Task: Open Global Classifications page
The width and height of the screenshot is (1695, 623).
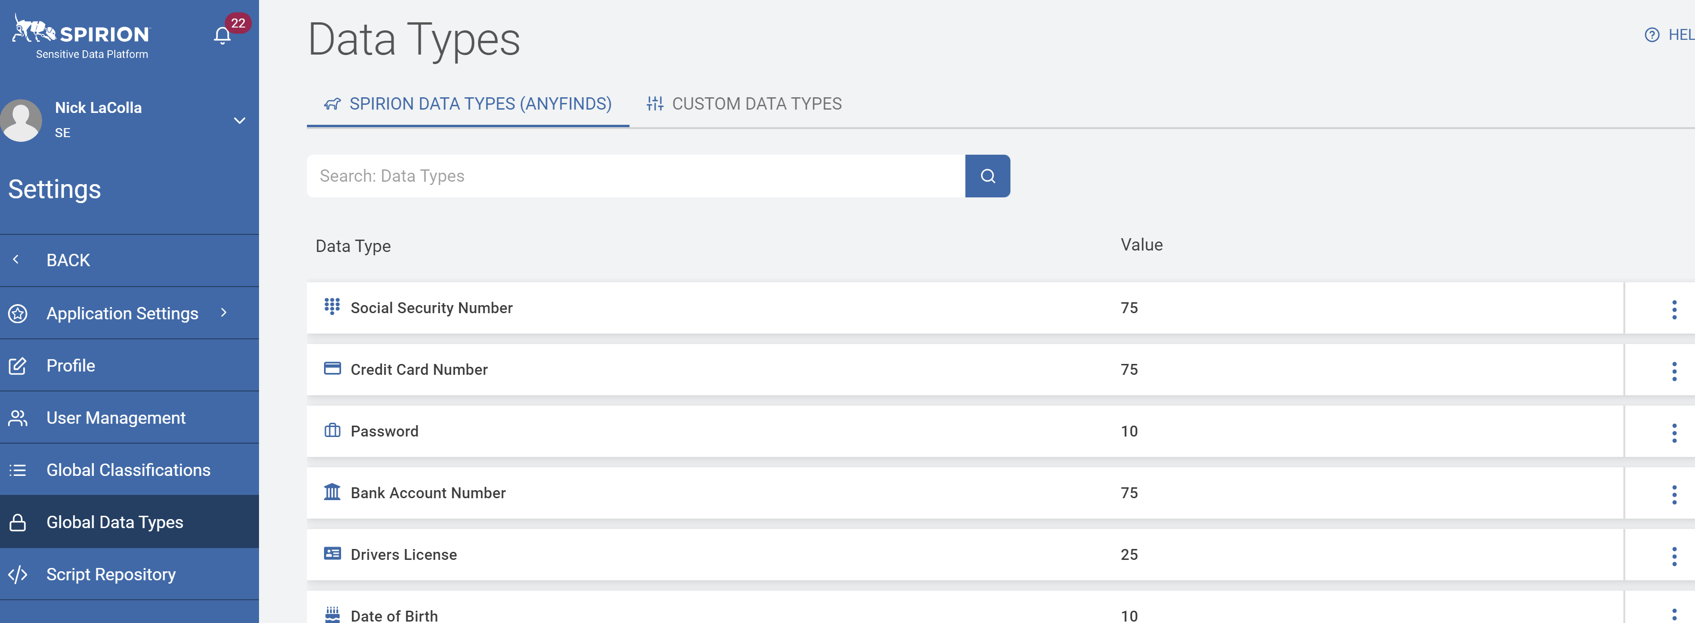Action: tap(128, 470)
